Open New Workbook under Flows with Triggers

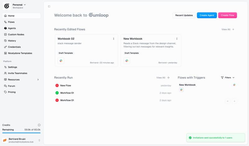click(187, 85)
